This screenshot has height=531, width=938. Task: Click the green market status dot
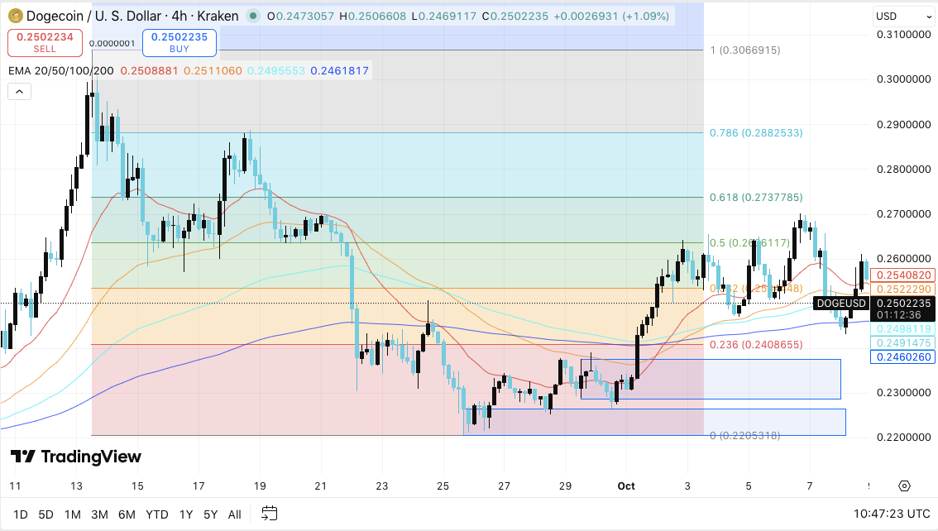click(252, 16)
